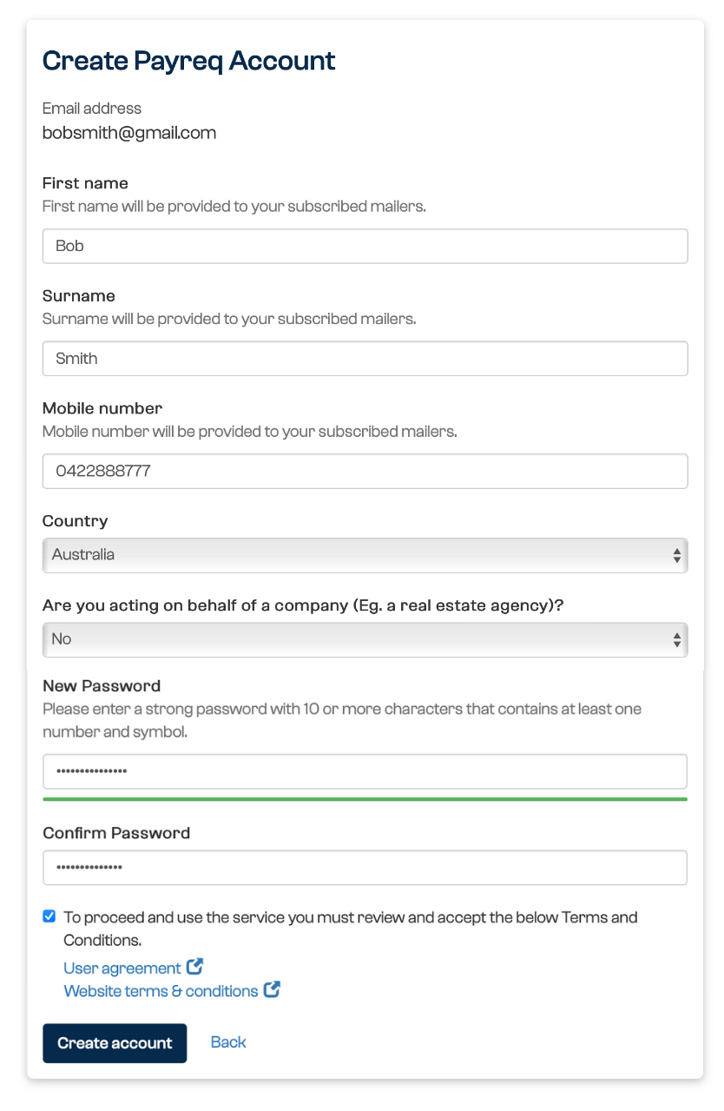724x1111 pixels.
Task: Click the Create Payreq Account heading
Action: (x=188, y=61)
